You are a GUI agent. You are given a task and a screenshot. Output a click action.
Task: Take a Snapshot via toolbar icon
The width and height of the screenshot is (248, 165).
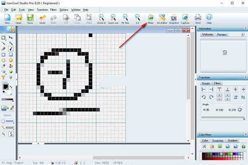coord(174,19)
